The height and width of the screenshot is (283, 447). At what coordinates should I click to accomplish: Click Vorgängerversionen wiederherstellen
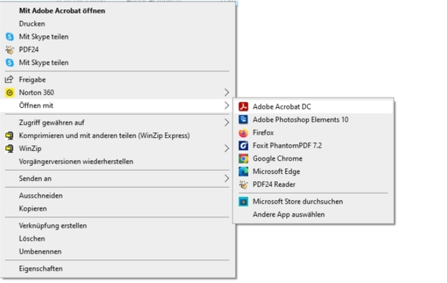coord(76,161)
